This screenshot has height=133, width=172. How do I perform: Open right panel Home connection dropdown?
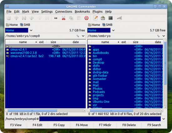coord(113,30)
